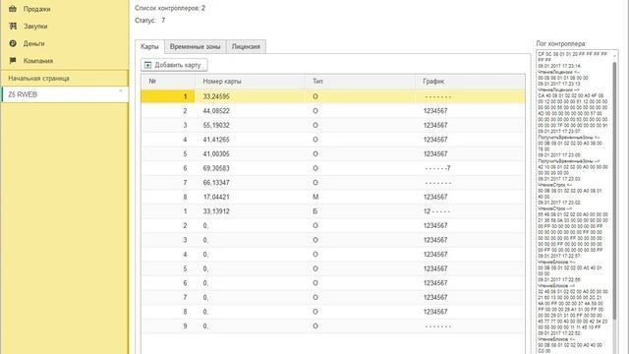Select card number 33,24595

pos(216,96)
